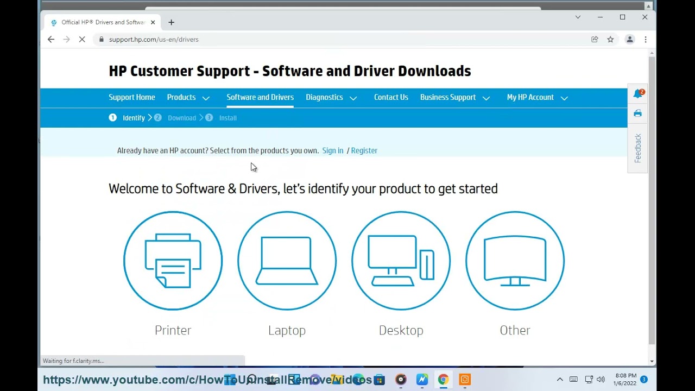Open the network tray icon
The width and height of the screenshot is (695, 391).
tap(589, 379)
